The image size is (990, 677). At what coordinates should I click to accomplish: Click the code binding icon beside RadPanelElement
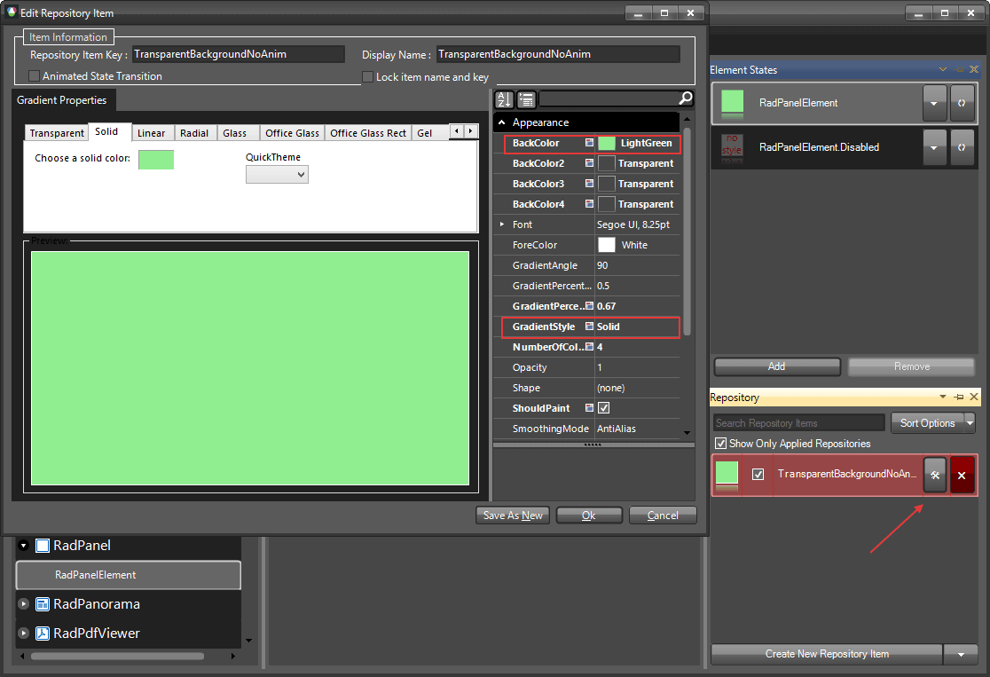962,104
